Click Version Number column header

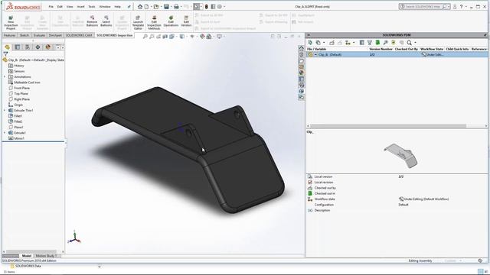tap(381, 49)
